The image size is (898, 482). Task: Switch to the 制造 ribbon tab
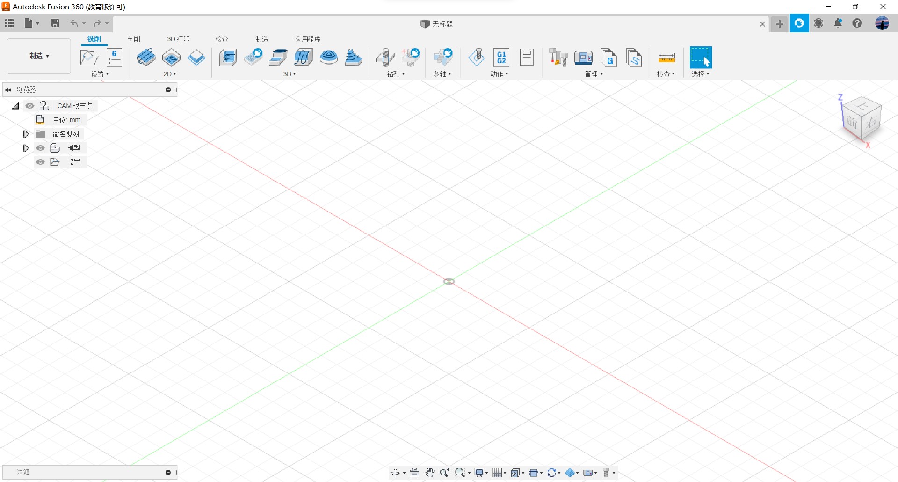pos(261,39)
